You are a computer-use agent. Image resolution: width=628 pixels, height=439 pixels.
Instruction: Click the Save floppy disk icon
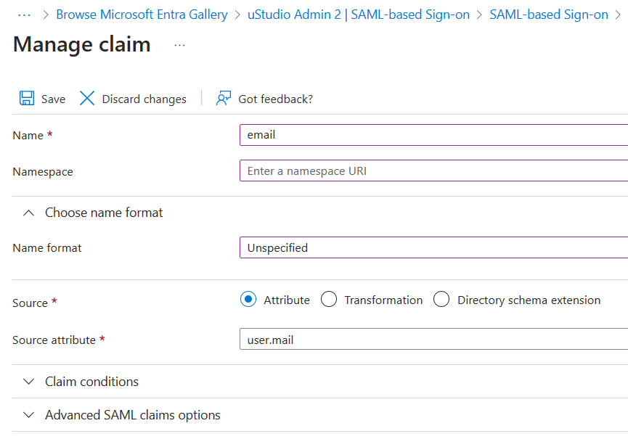click(27, 99)
